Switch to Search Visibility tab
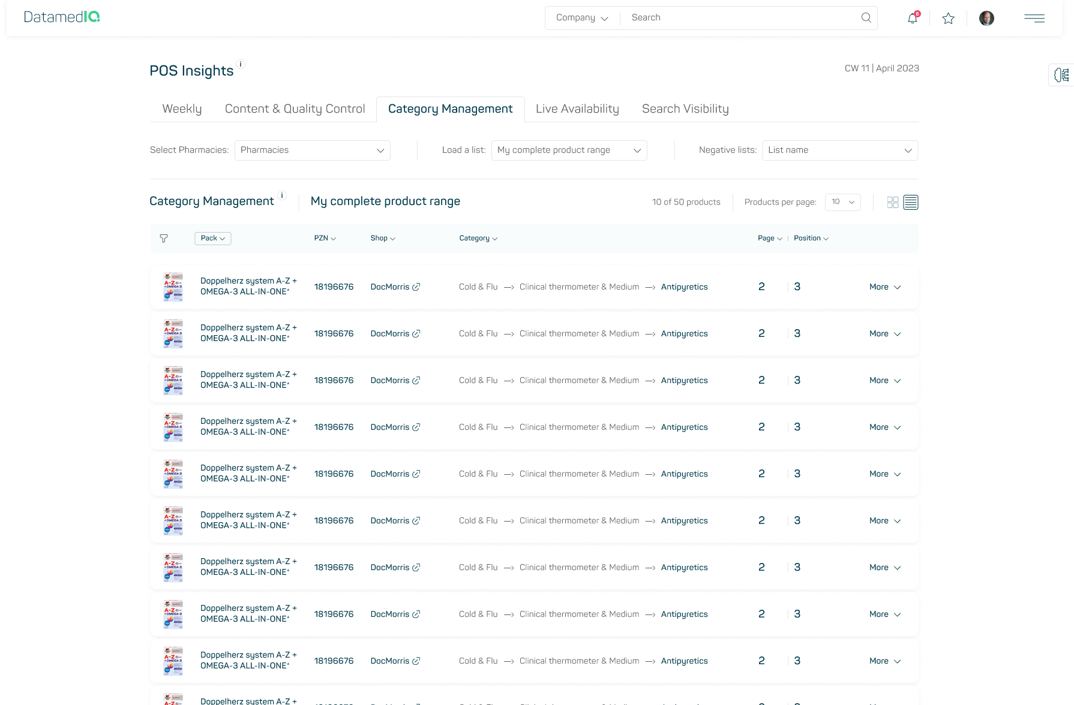This screenshot has width=1074, height=705. (x=685, y=109)
